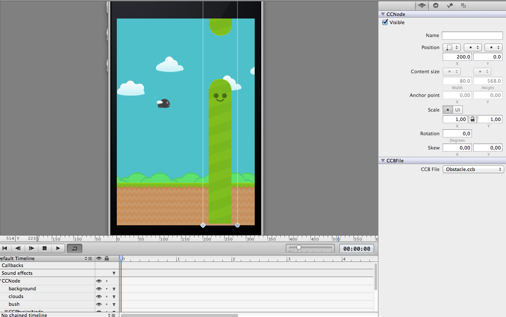
Task: Hide the background node
Action: [x=99, y=289]
